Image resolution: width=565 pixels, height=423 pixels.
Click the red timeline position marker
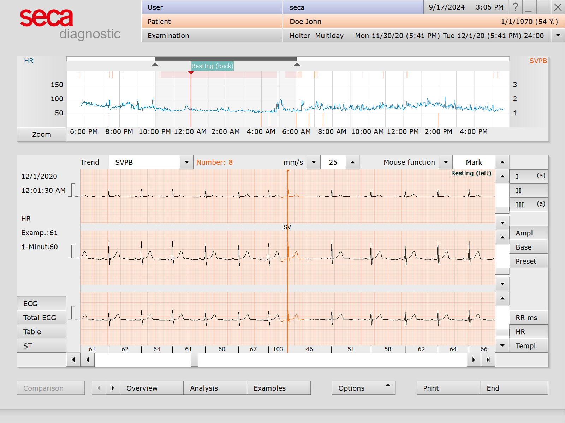191,73
